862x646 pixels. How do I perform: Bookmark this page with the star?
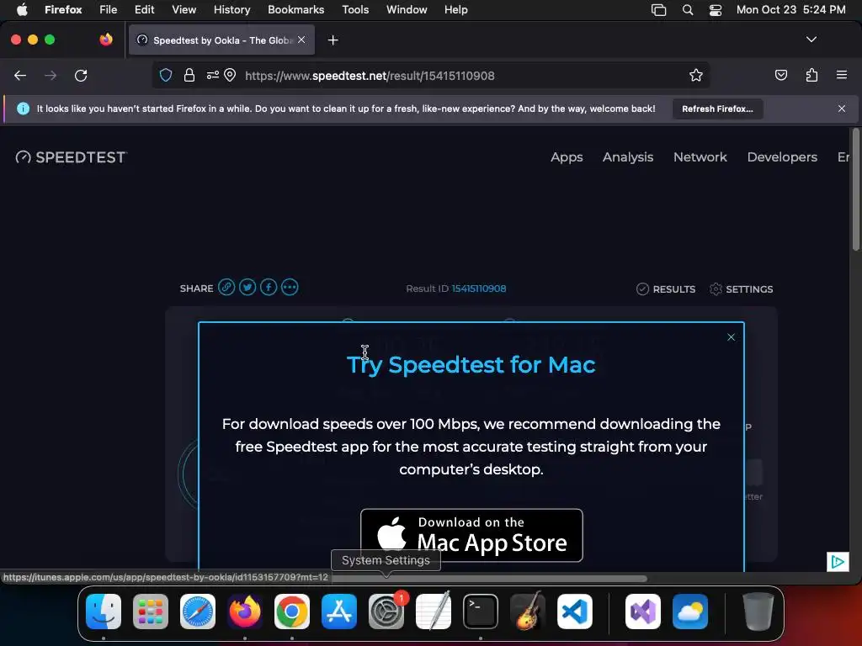point(696,75)
